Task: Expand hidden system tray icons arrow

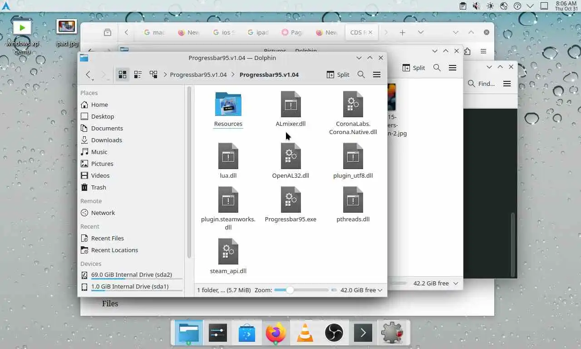Action: point(530,6)
